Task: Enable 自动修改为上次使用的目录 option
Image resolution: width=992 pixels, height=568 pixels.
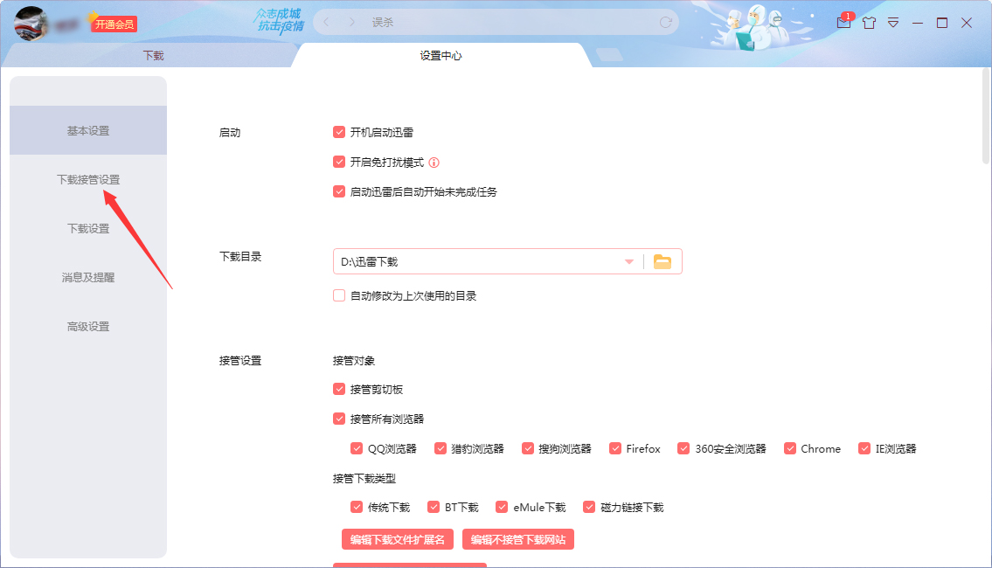Action: [x=339, y=295]
